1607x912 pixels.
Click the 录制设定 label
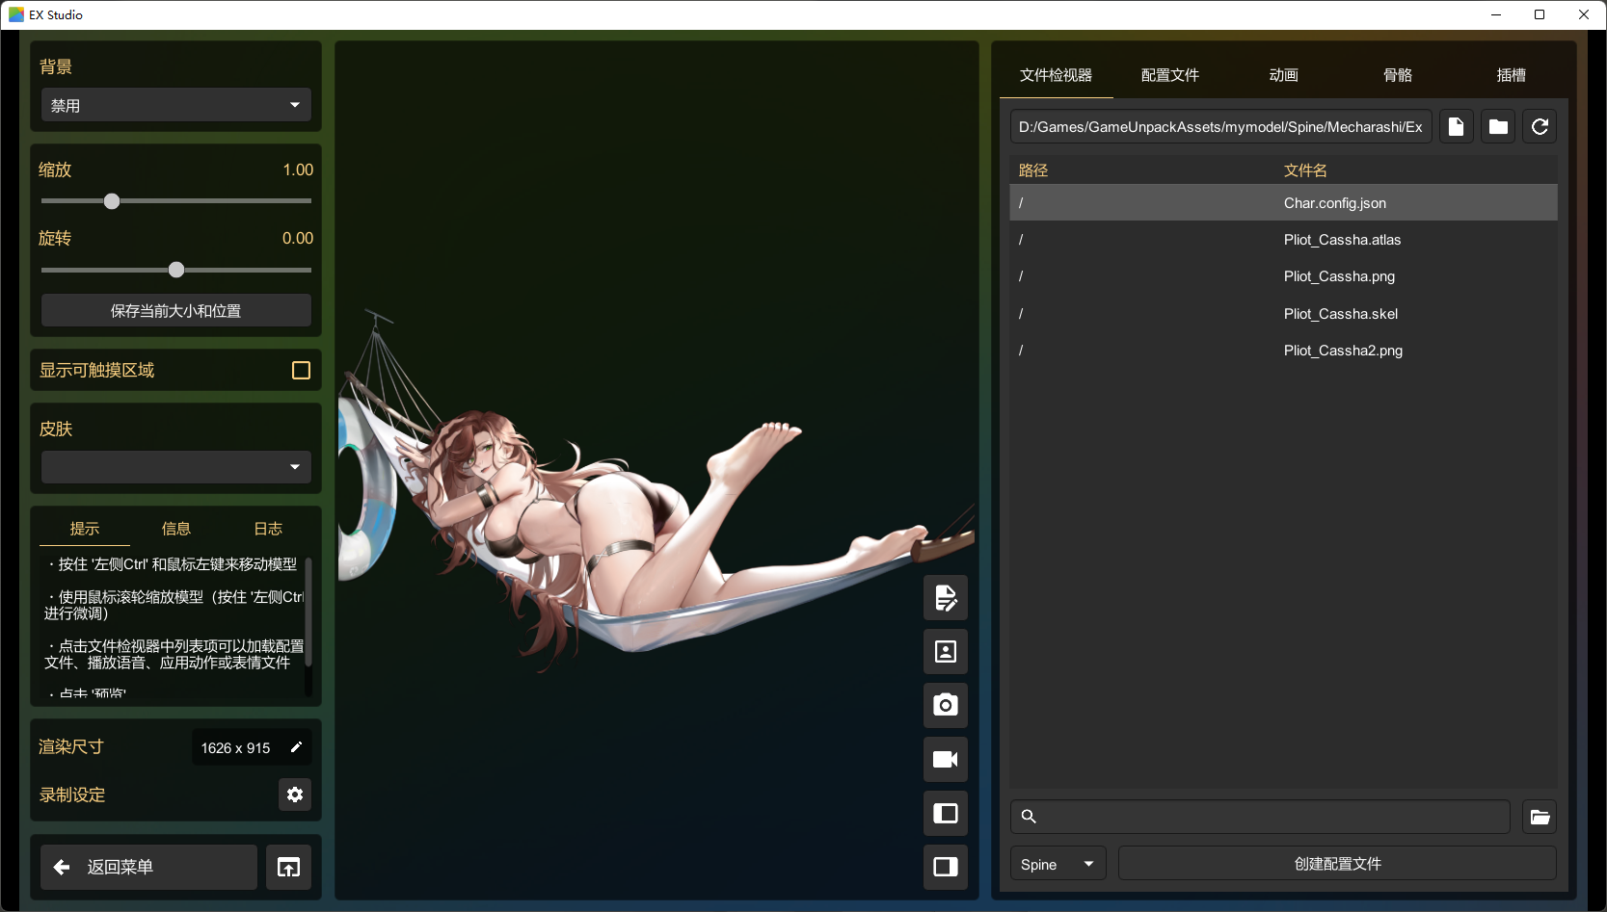tap(72, 795)
